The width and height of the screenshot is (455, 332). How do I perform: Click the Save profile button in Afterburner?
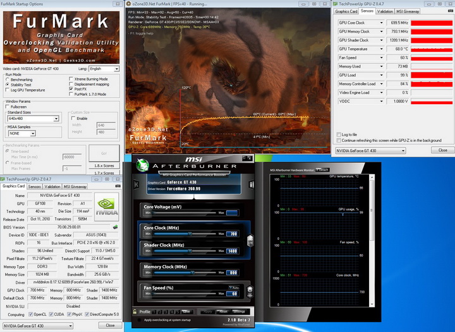click(x=187, y=312)
